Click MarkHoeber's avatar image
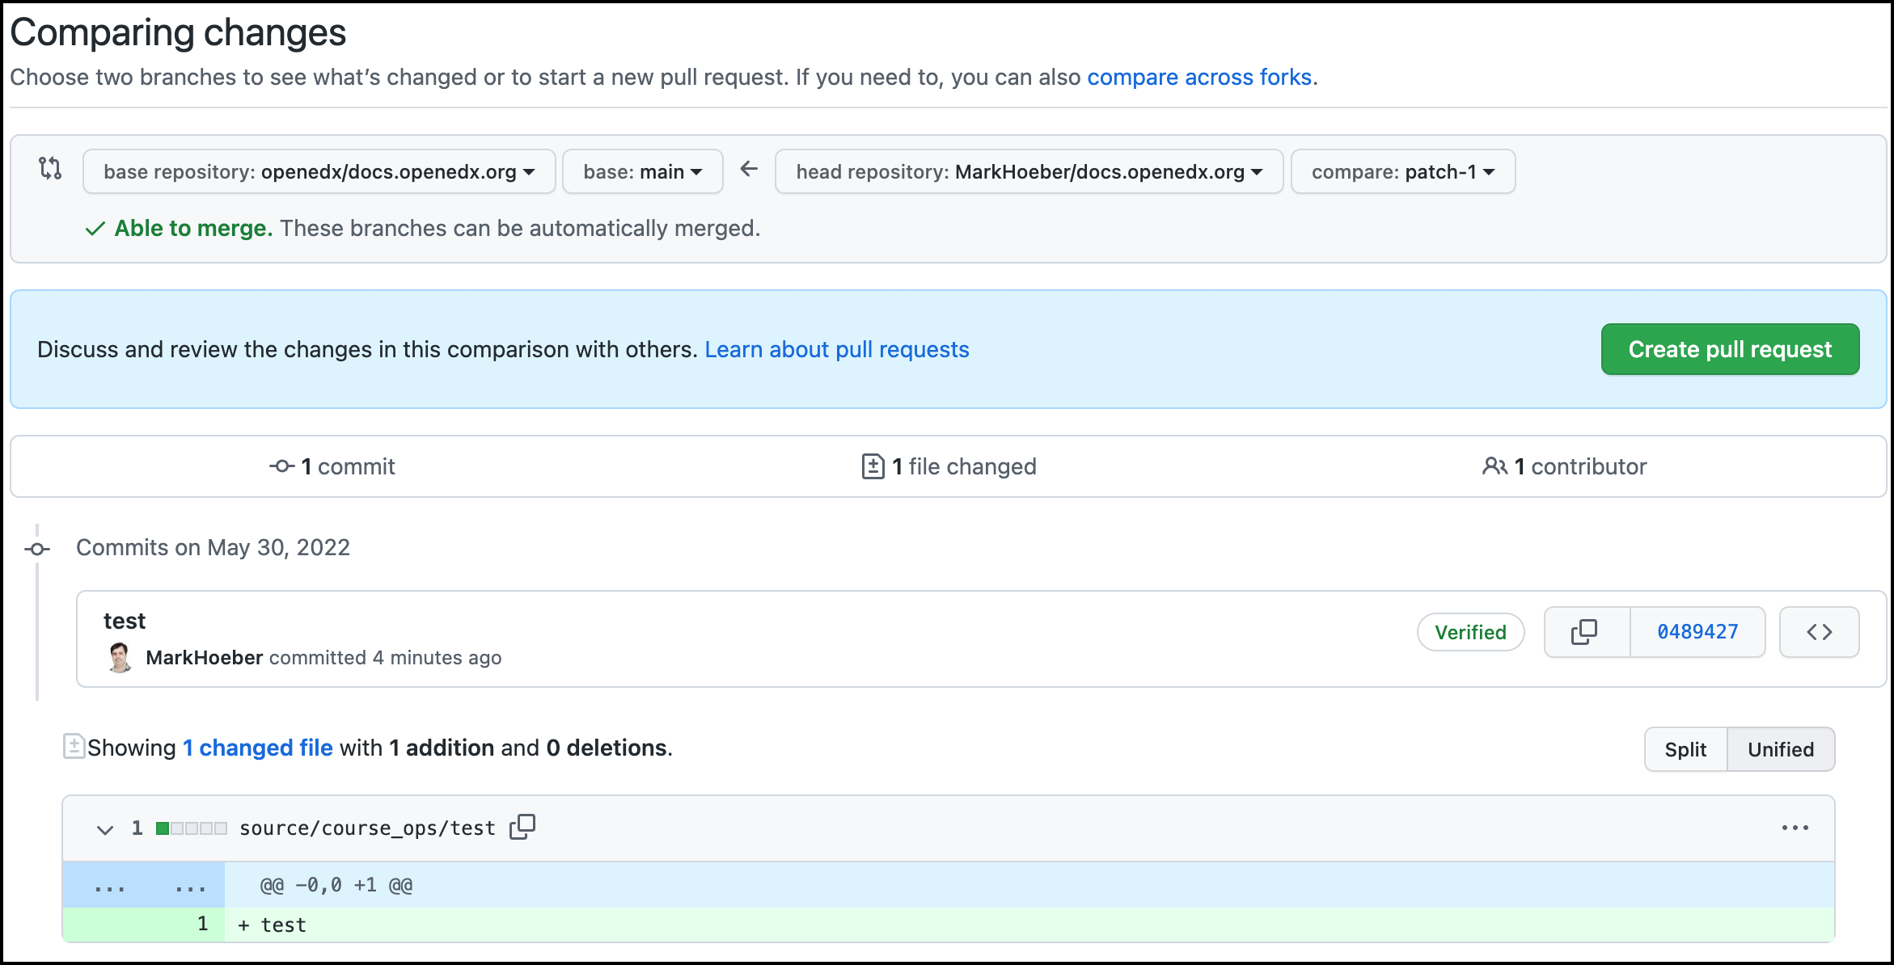Viewport: 1894px width, 965px height. (x=120, y=658)
